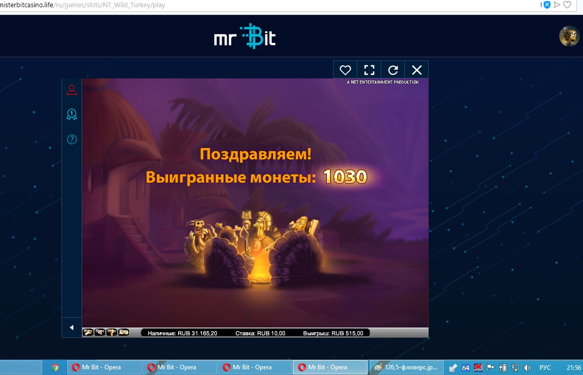Go to home via the mr Bit logo
The height and width of the screenshot is (375, 583).
[245, 37]
